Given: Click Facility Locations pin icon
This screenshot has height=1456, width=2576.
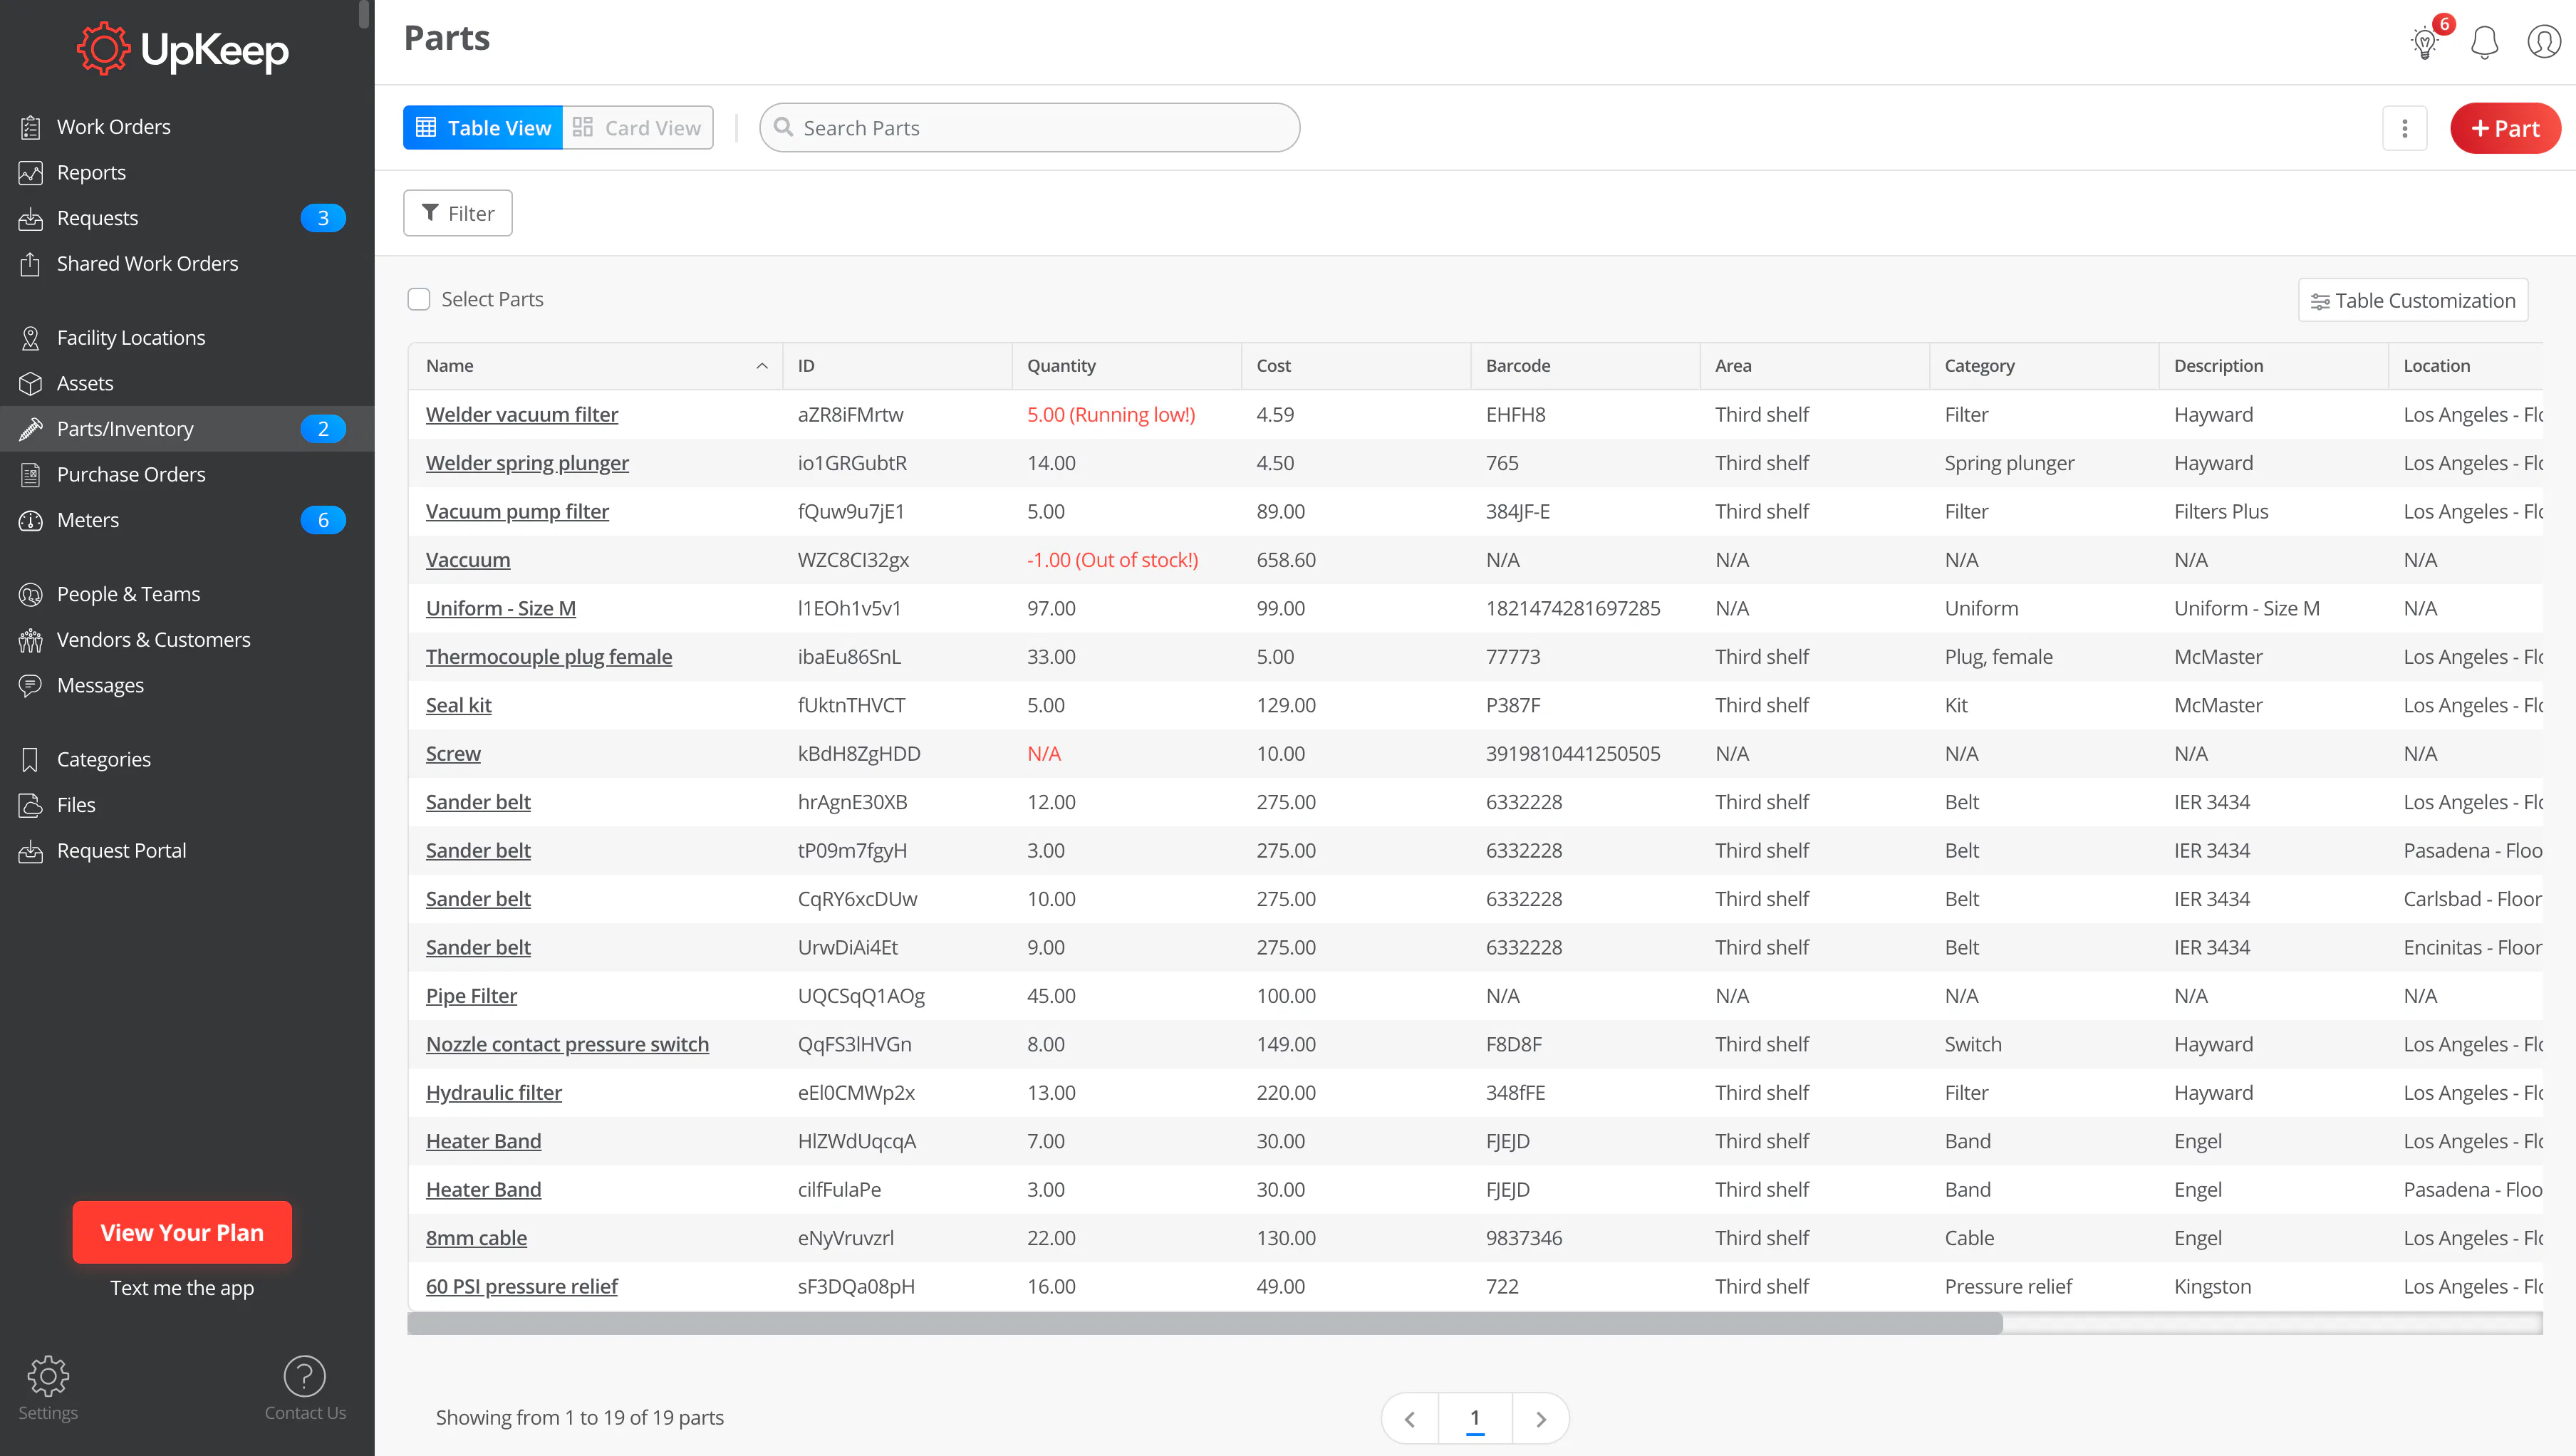Looking at the screenshot, I should click(31, 338).
